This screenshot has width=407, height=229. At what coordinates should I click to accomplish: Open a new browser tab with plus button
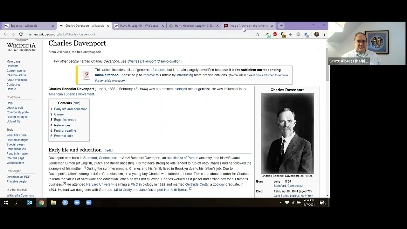click(x=281, y=26)
